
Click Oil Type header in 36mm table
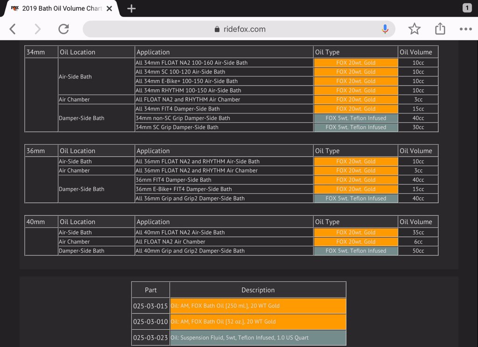click(x=327, y=151)
